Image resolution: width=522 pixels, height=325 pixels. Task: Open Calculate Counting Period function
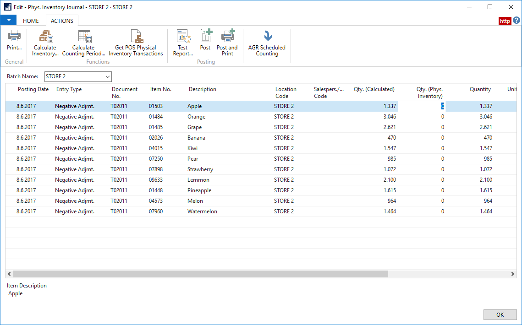(x=84, y=43)
